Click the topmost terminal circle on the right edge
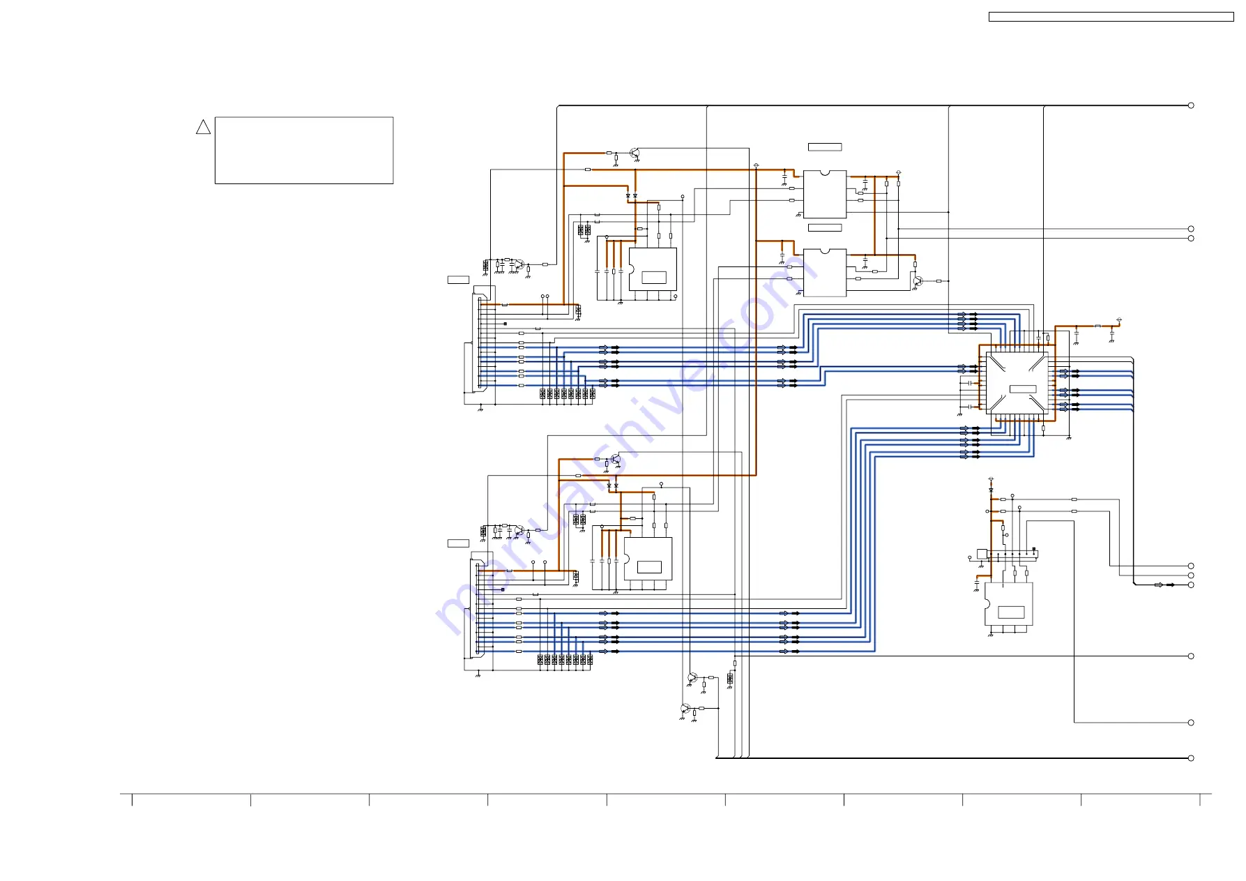The width and height of the screenshot is (1246, 881). pos(1191,105)
